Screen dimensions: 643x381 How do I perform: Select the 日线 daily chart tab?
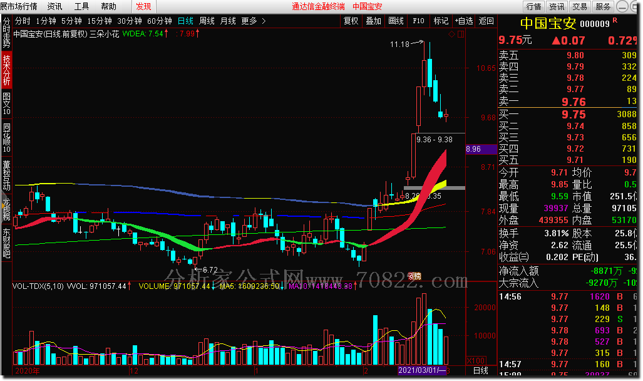[185, 21]
